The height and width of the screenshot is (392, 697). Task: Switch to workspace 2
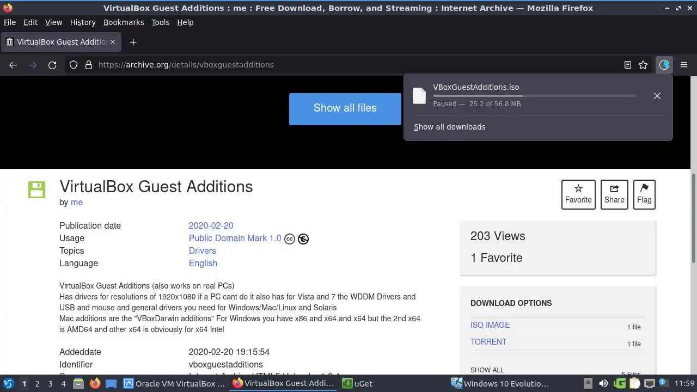[x=37, y=384]
